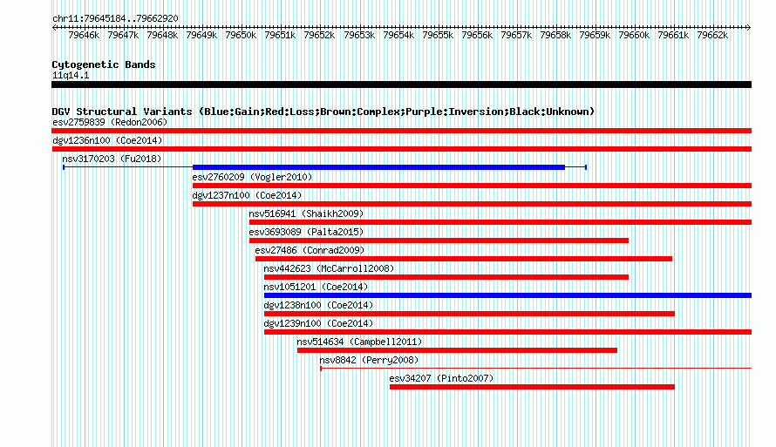The width and height of the screenshot is (776, 447).
Task: Select the nsv8842 (Perry2008) label
Action: (x=369, y=360)
